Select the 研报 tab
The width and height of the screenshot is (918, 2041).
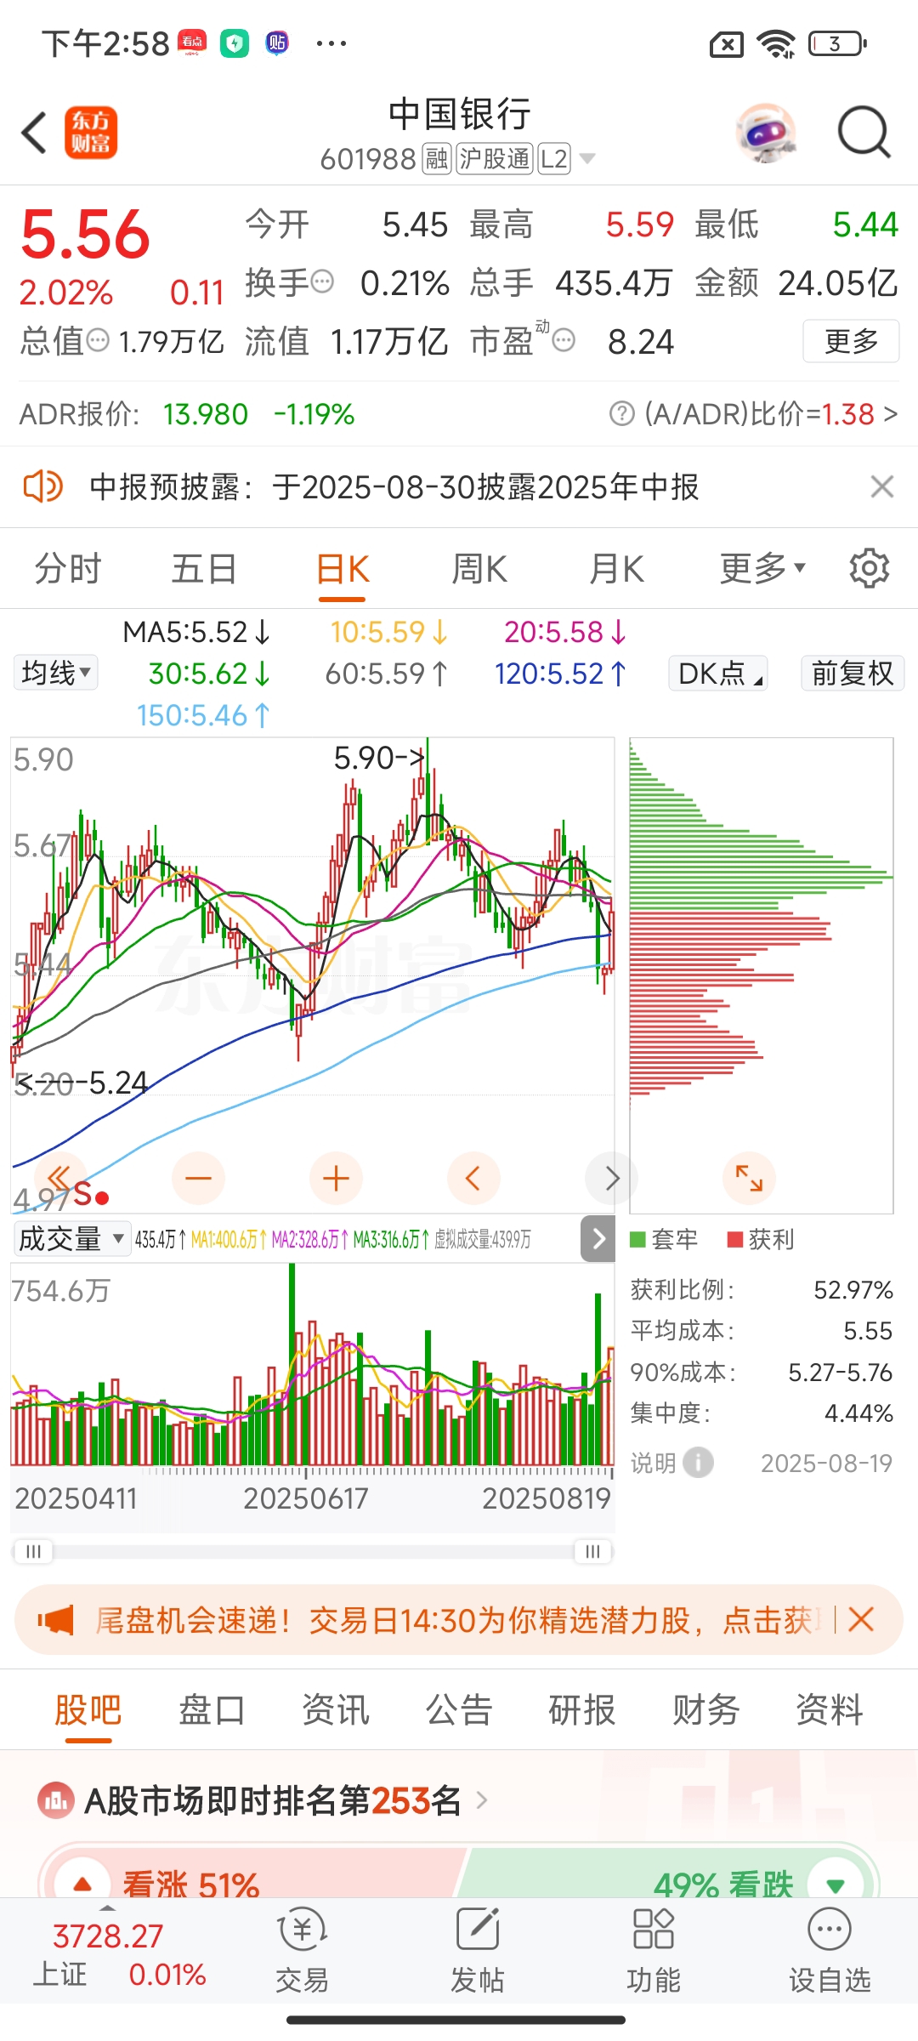pos(582,1709)
